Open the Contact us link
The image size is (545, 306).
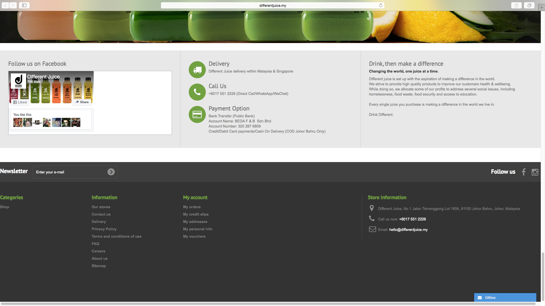click(x=101, y=214)
